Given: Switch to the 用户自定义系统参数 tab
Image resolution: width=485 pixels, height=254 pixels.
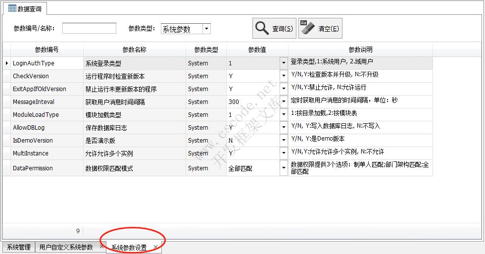Looking at the screenshot, I should click(66, 247).
